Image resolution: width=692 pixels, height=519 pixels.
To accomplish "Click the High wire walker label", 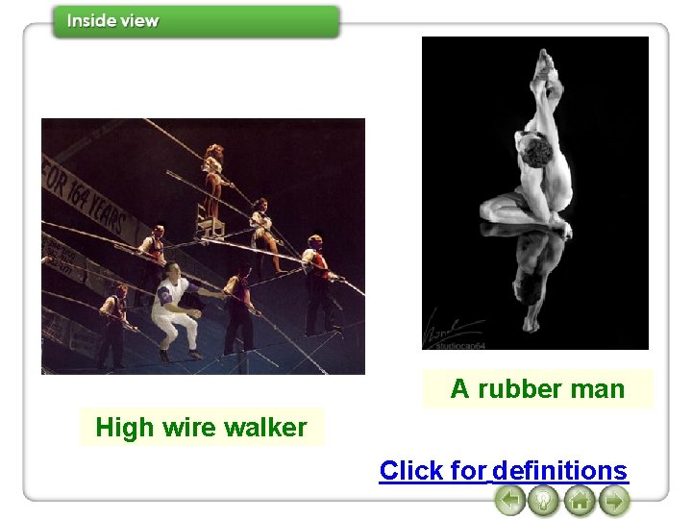I will click(x=201, y=427).
